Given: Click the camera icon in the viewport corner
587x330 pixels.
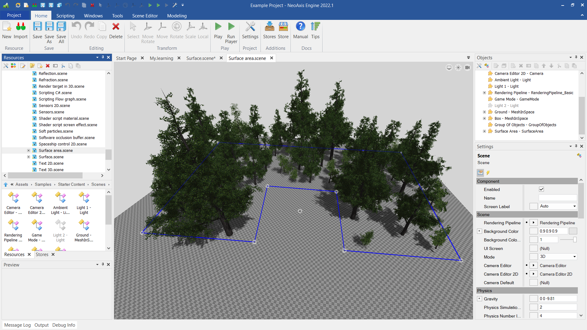Looking at the screenshot, I should pos(467,68).
